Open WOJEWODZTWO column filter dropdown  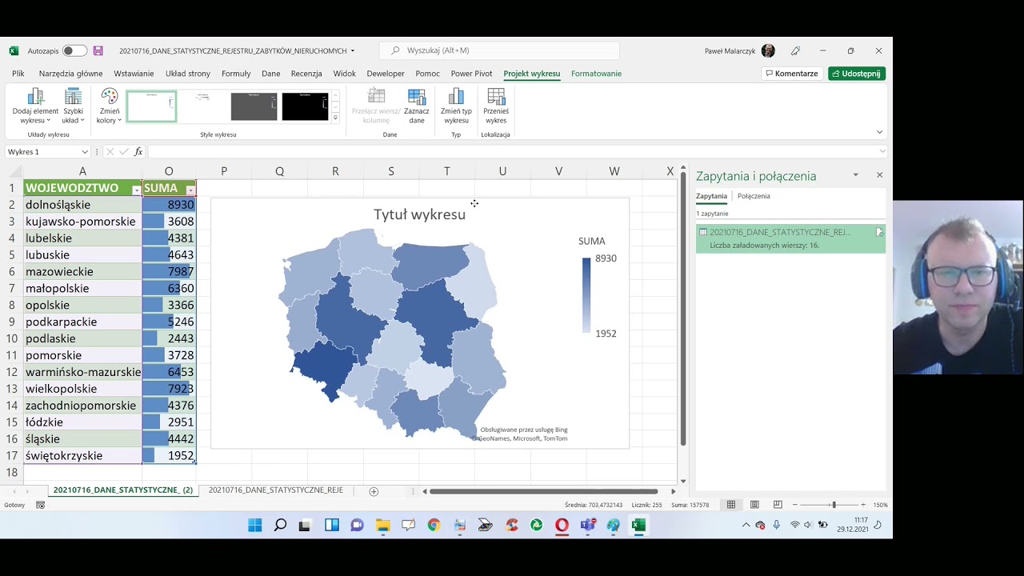[136, 190]
